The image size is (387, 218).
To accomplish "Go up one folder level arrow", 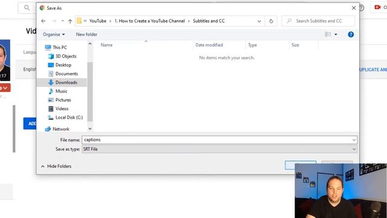I will tap(70, 21).
